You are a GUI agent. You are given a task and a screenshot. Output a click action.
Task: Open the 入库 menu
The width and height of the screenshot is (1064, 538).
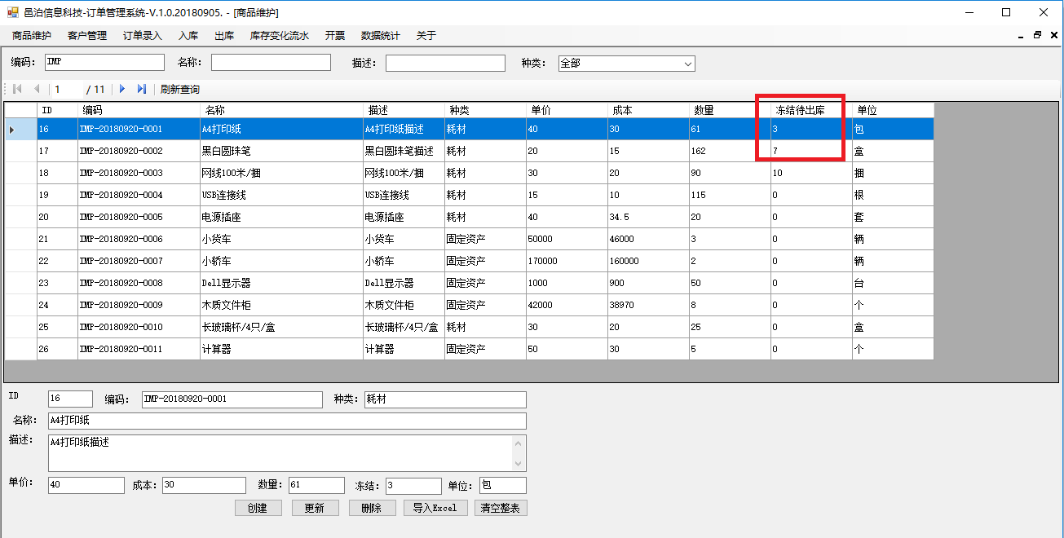click(188, 36)
